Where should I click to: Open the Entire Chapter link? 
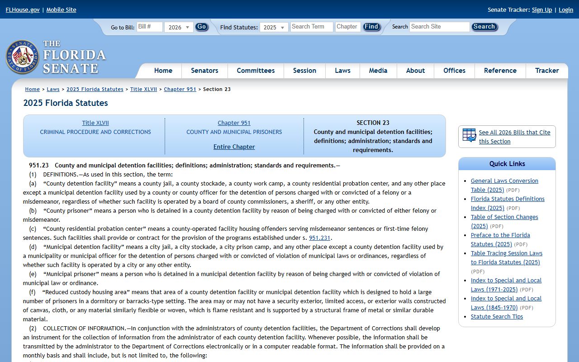tap(234, 147)
